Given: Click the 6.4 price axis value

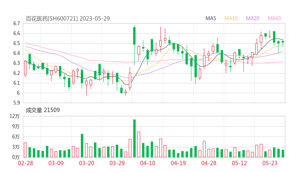Looking at the screenshot, I should 16,53.
